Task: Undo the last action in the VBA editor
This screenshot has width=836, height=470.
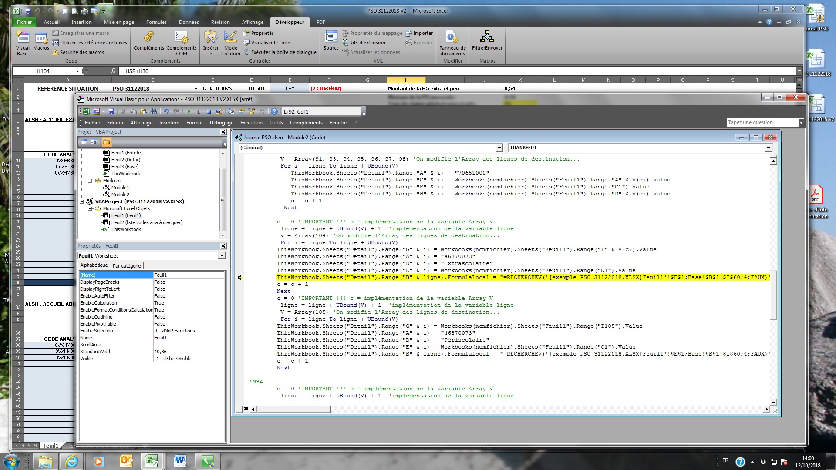Action: pyautogui.click(x=166, y=112)
